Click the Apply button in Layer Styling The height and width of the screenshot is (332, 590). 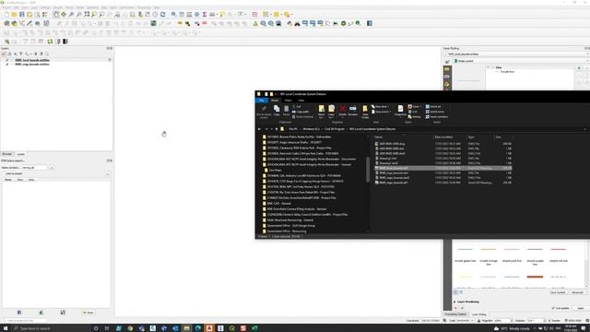click(581, 308)
